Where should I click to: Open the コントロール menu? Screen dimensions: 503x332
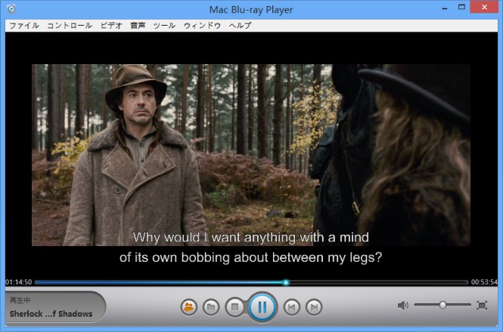coord(70,26)
